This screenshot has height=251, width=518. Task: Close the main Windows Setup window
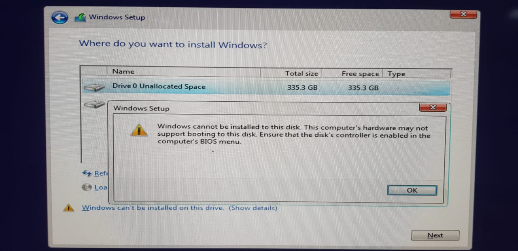tap(463, 14)
